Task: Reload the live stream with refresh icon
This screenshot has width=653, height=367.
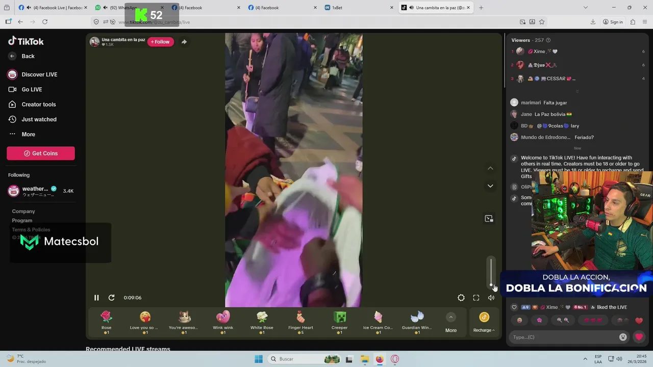Action: pyautogui.click(x=111, y=298)
